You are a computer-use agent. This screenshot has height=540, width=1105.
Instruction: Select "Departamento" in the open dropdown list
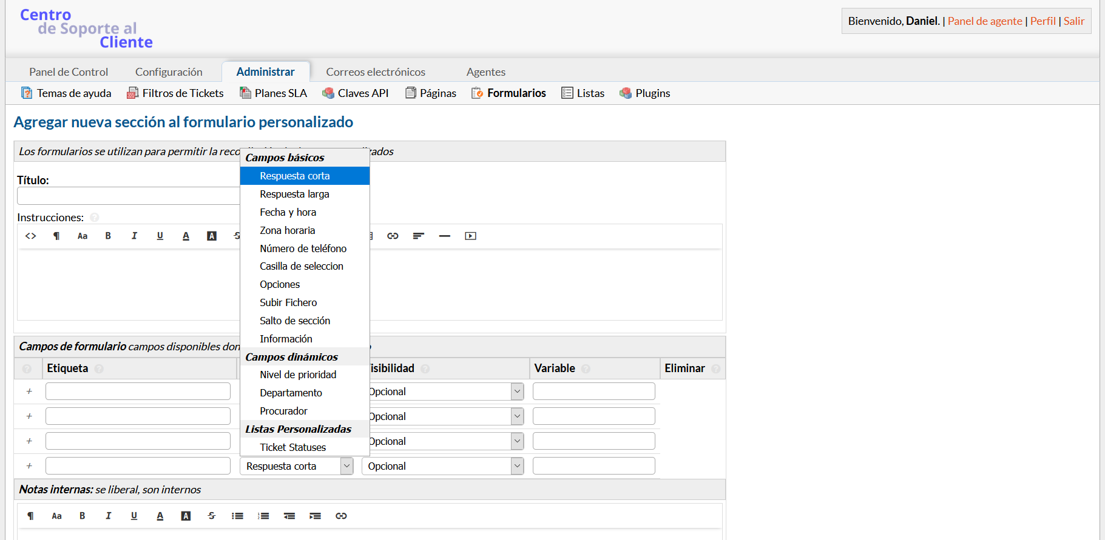point(291,393)
